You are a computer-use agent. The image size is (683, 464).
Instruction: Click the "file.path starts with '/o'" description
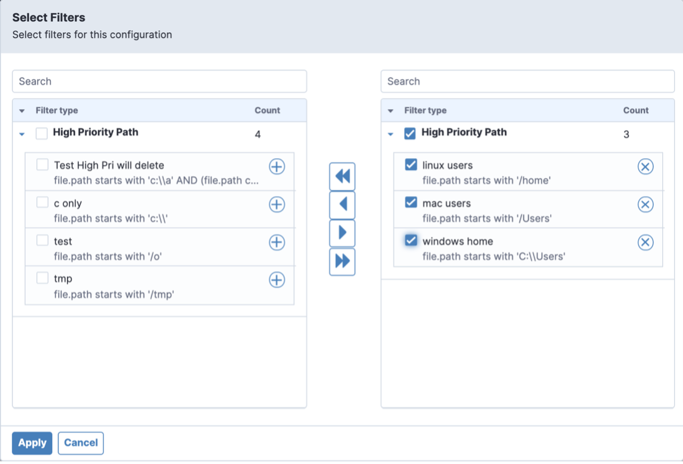point(108,257)
